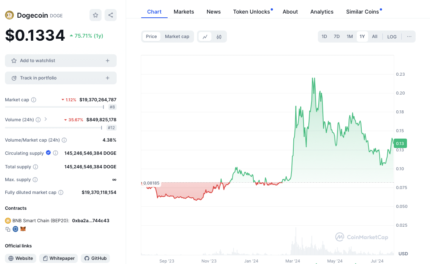Show Market cap info tooltip icon
Screen dimensions: 430x264
coord(34,100)
